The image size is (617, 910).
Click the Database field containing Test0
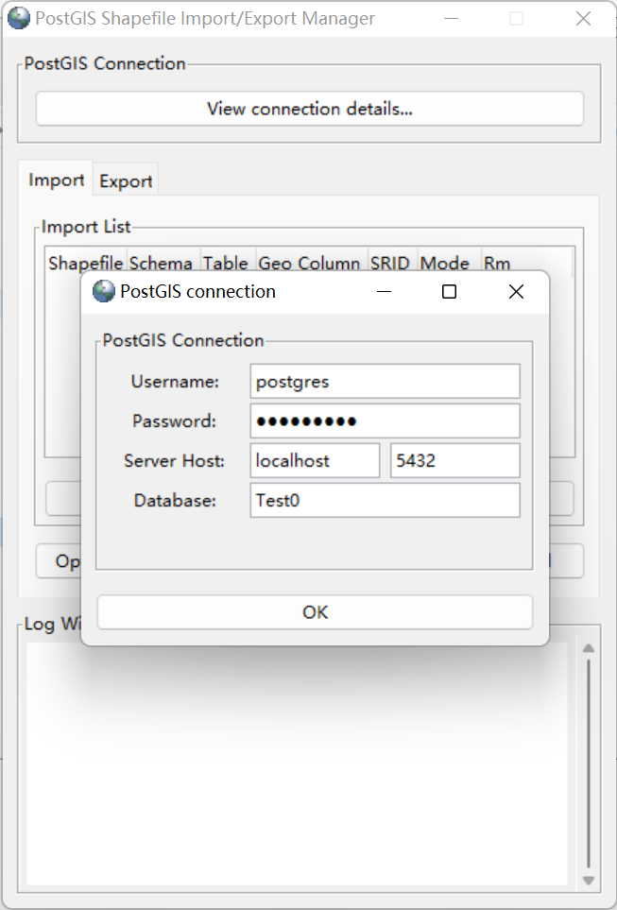point(385,500)
